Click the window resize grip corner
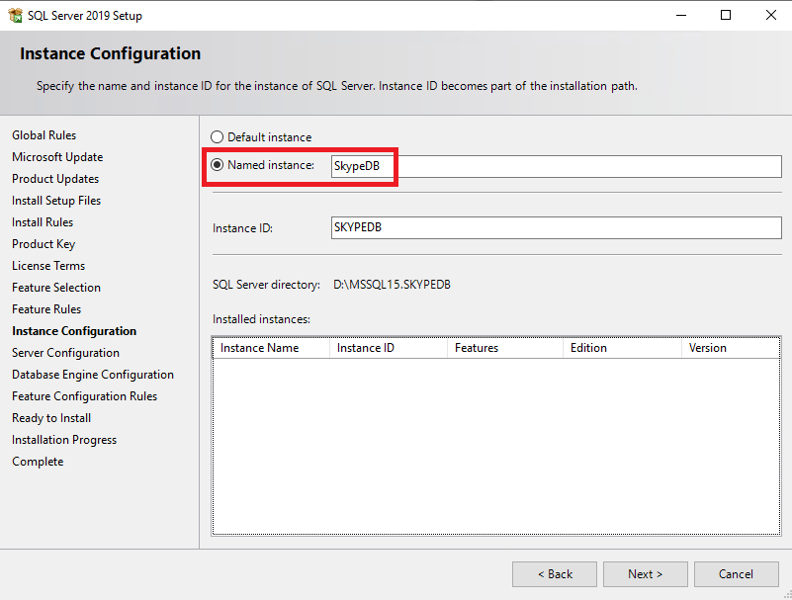792x600 pixels. 787,595
